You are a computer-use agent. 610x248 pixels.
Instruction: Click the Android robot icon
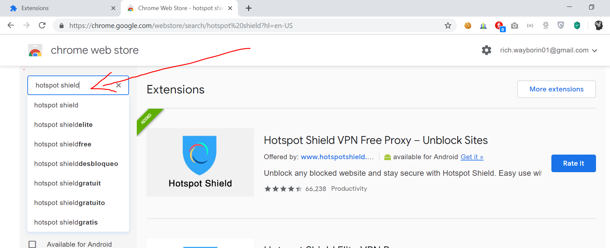[387, 157]
